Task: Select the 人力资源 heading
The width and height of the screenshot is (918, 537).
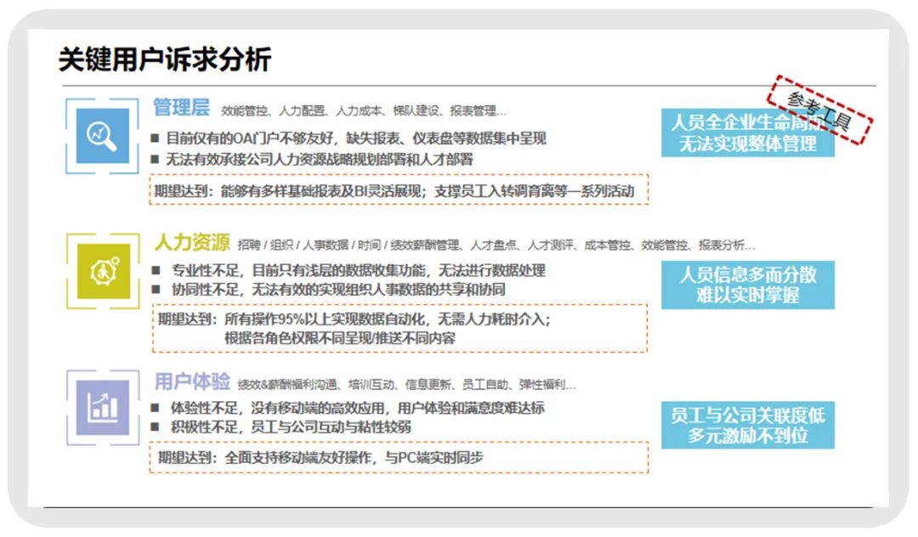Action: (x=192, y=242)
